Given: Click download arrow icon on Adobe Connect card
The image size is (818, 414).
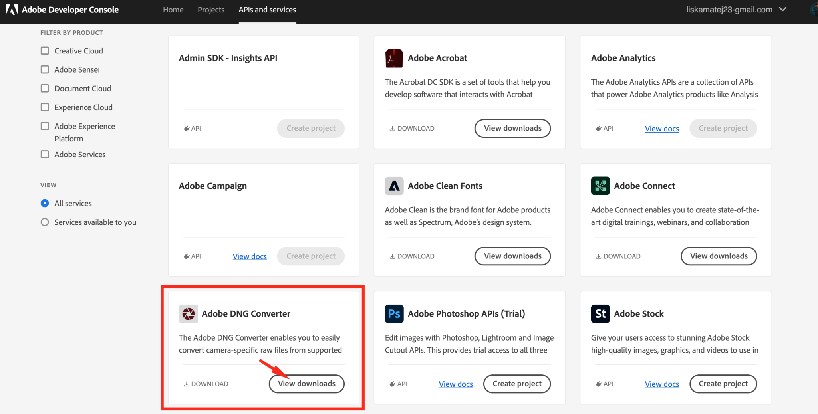Looking at the screenshot, I should (598, 256).
